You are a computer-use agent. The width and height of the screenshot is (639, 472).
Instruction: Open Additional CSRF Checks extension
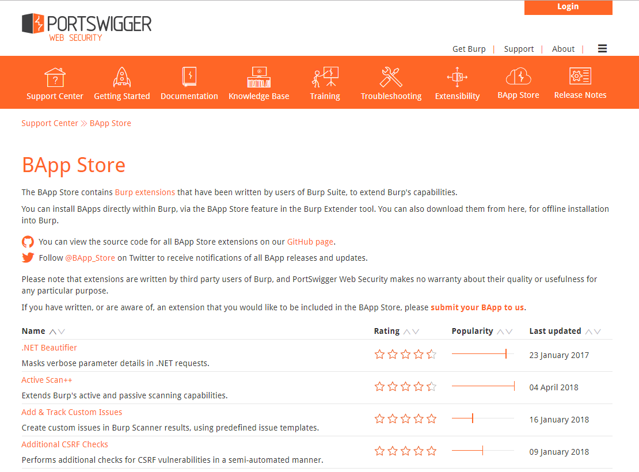point(65,444)
